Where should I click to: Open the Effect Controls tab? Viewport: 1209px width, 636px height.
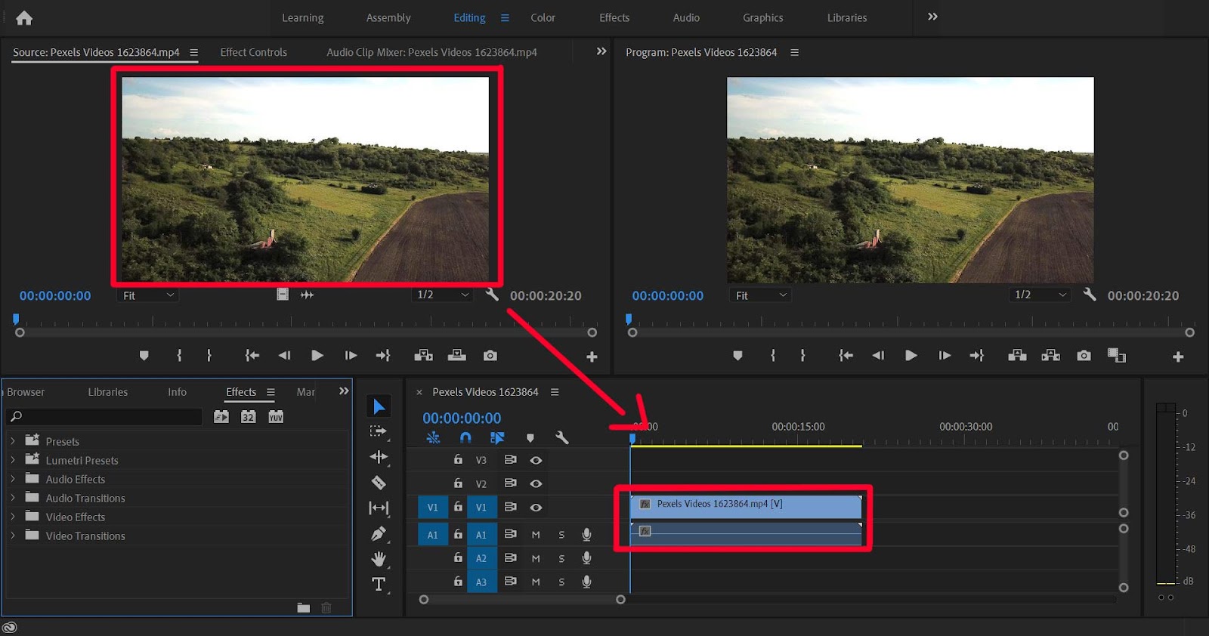tap(253, 52)
